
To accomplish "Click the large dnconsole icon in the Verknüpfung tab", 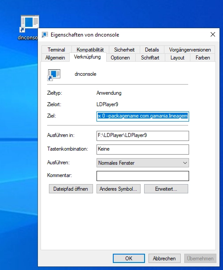I will click(54, 75).
